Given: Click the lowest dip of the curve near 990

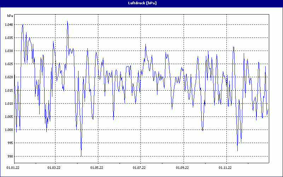Looking at the screenshot, I should (81, 155).
